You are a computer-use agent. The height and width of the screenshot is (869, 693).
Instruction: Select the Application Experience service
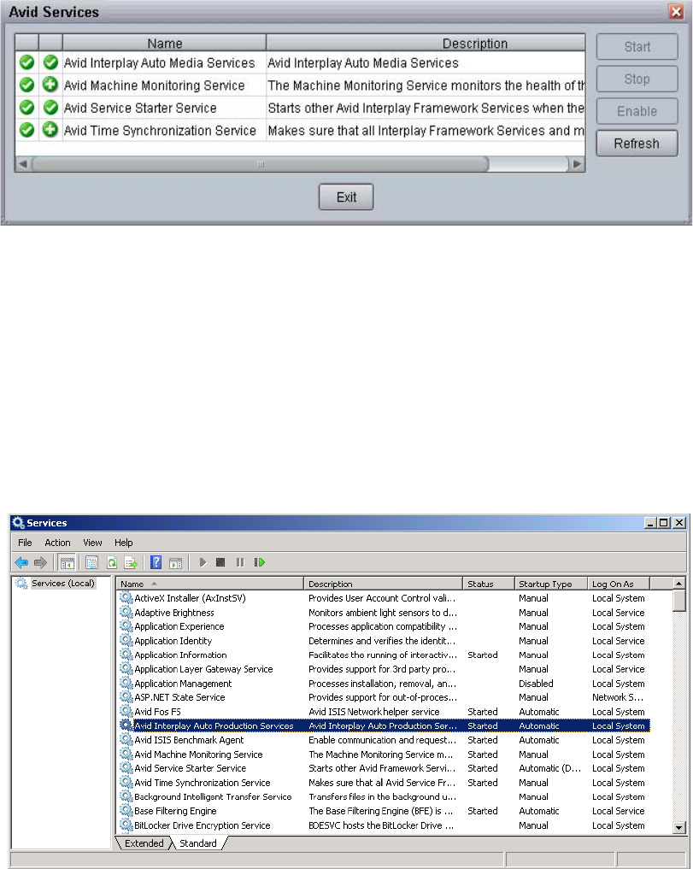pyautogui.click(x=385, y=626)
